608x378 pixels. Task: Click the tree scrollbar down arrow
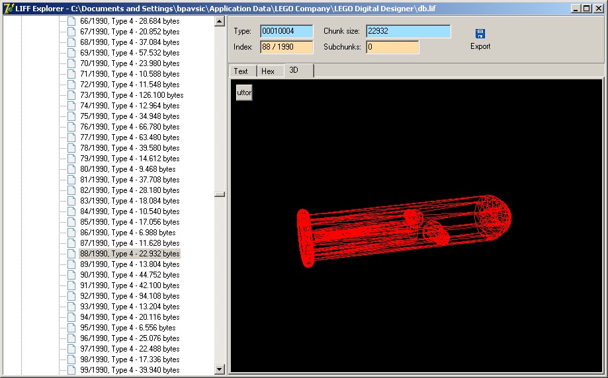pyautogui.click(x=220, y=369)
